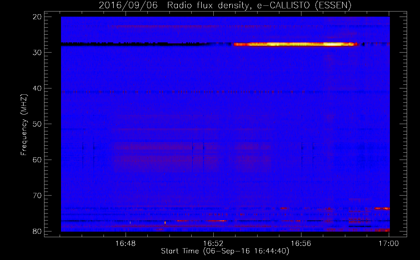Image resolution: width=420 pixels, height=260 pixels.
Task: Click the 80 MHz frequency tick label
Action: [37, 231]
